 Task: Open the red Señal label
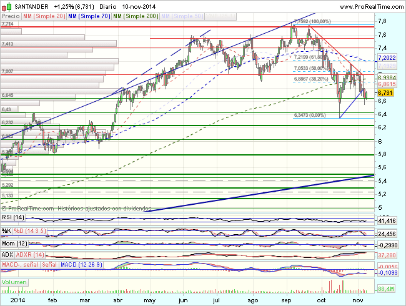[x=49, y=265]
